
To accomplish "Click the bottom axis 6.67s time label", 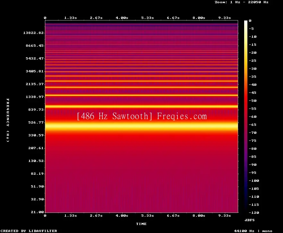I will [173, 215].
